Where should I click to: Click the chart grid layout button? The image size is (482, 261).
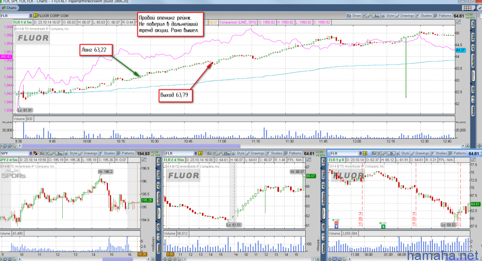[x=467, y=8]
